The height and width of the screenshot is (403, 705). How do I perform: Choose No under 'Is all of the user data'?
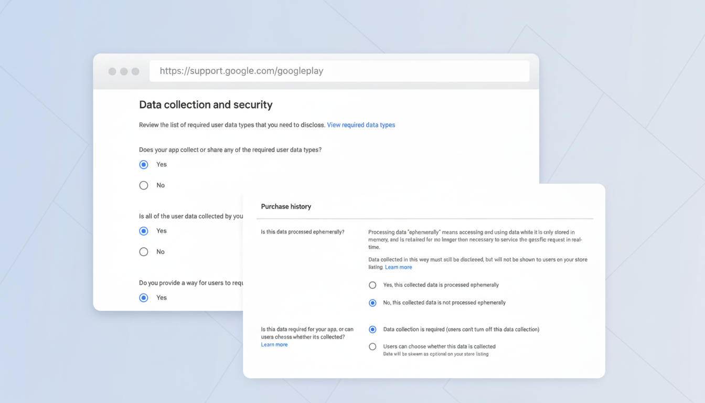coord(144,252)
